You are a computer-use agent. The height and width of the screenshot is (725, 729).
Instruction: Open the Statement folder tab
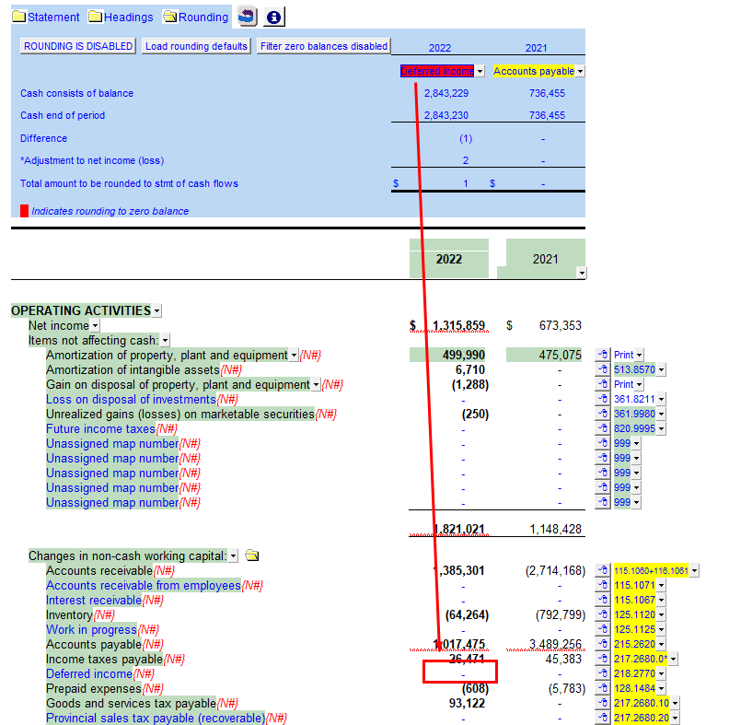[46, 18]
